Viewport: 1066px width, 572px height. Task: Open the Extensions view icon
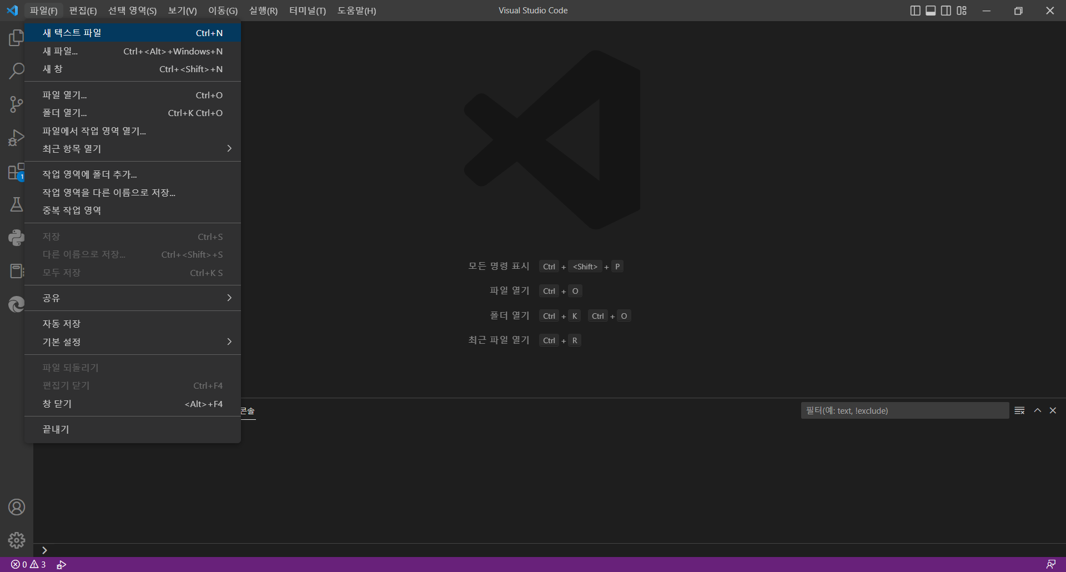click(x=16, y=172)
